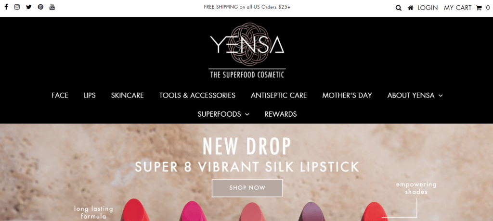Image resolution: width=493 pixels, height=221 pixels.
Task: Click the shopping cart icon
Action: pyautogui.click(x=479, y=8)
